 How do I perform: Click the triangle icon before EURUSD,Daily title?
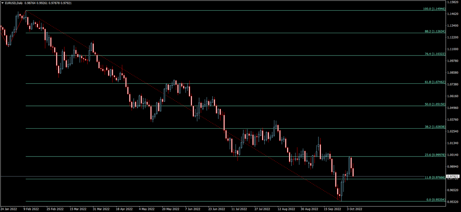[x=3, y=3]
